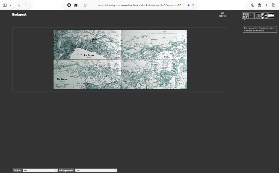
Task: Select the text document media thumbnail
Action: point(251,16)
